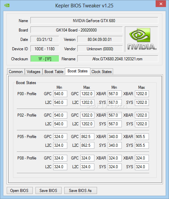Edit P05 profile L2C Min value
169x199 pixels.
coord(60,145)
